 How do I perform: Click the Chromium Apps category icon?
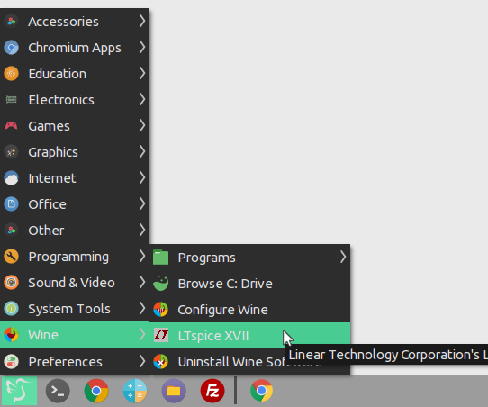pyautogui.click(x=12, y=48)
